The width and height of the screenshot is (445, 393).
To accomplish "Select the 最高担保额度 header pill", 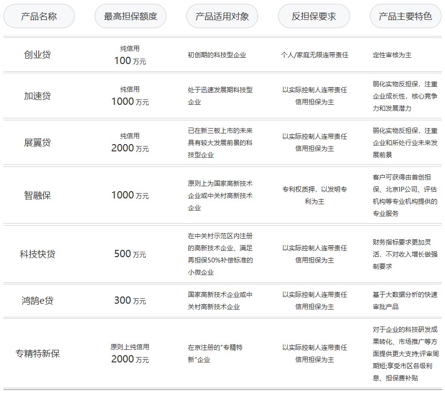I will (x=131, y=16).
